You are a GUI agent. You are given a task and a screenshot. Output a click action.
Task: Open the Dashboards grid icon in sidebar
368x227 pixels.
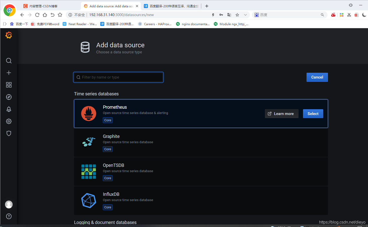click(x=9, y=85)
